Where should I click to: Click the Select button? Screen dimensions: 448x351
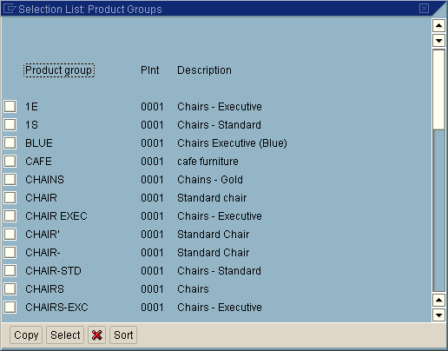65,335
